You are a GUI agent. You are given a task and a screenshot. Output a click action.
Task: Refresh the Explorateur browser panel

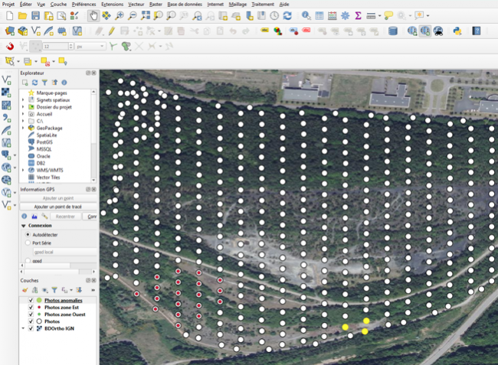point(35,83)
